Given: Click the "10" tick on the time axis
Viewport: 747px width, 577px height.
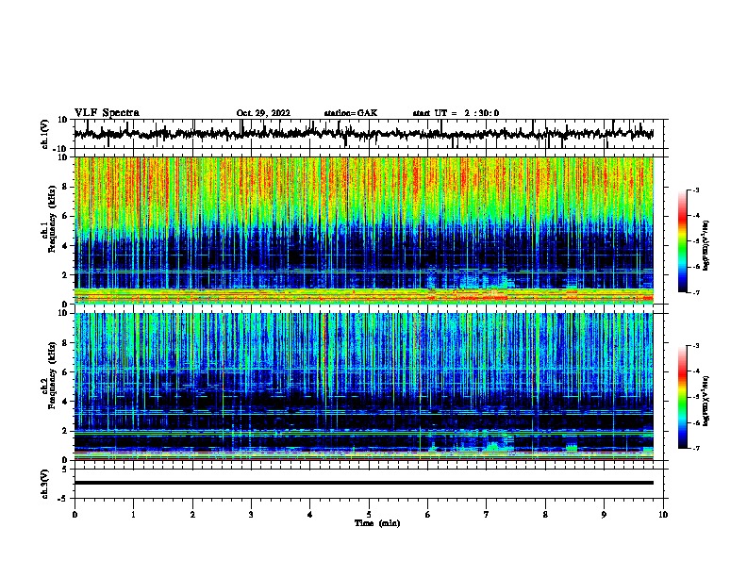Looking at the screenshot, I should click(x=663, y=515).
